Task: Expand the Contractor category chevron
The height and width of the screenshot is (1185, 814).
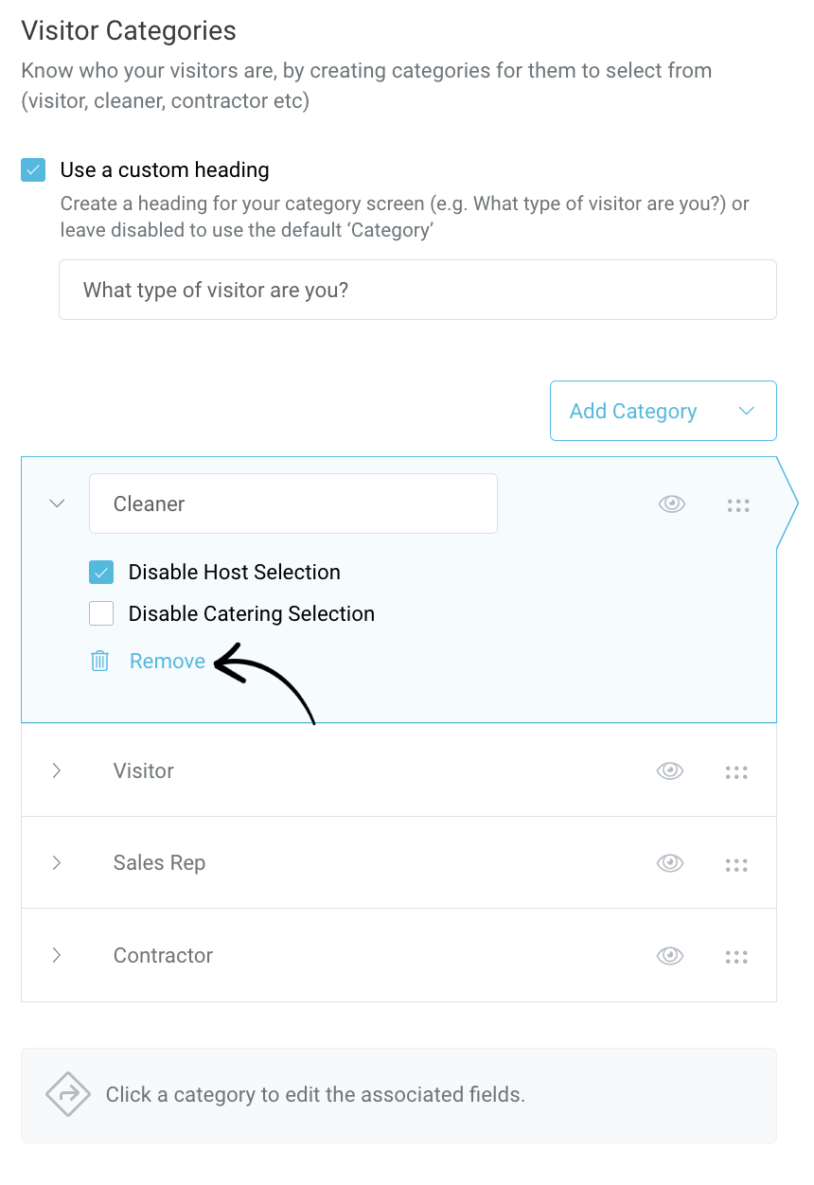Action: pos(57,955)
